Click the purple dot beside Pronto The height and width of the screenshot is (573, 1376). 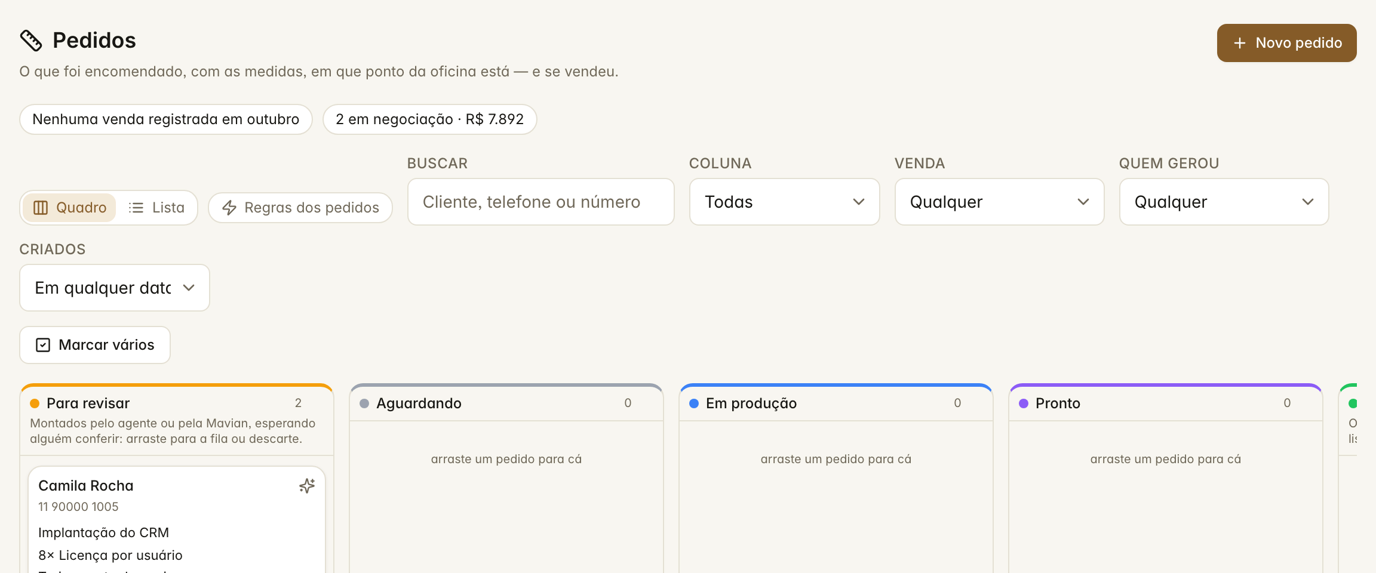pyautogui.click(x=1024, y=403)
